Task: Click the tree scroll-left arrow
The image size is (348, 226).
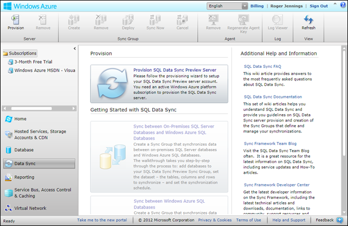Action: (x=5, y=108)
